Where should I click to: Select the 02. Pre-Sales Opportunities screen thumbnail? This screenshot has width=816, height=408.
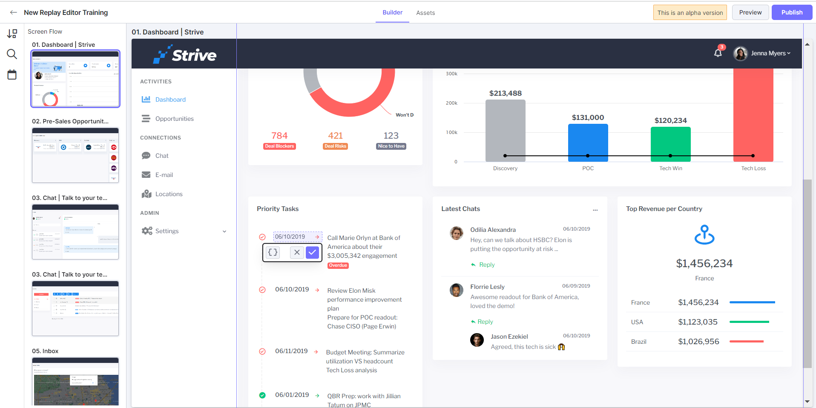coord(75,155)
